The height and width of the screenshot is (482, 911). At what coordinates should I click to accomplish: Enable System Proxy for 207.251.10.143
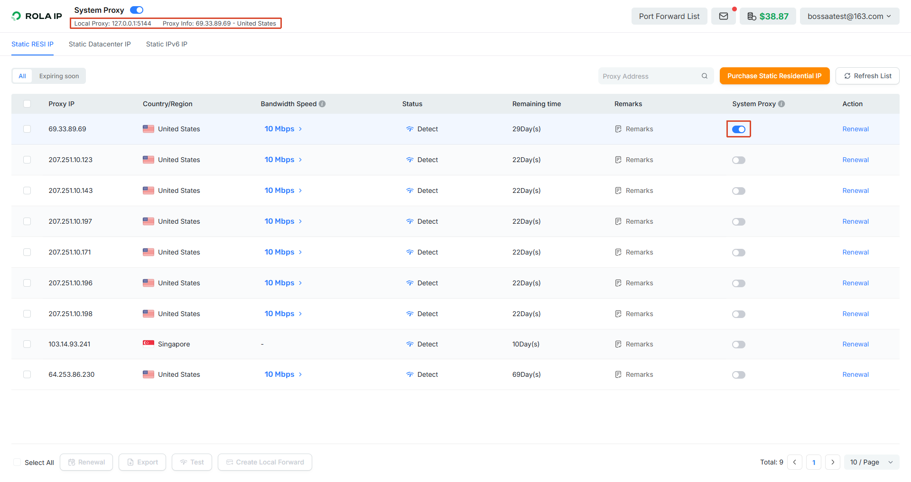739,191
